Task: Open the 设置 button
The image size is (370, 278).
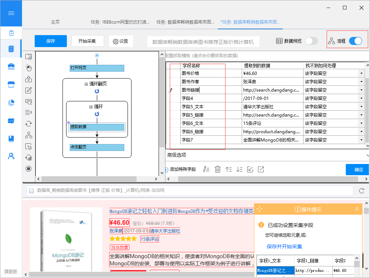Action: point(121,41)
